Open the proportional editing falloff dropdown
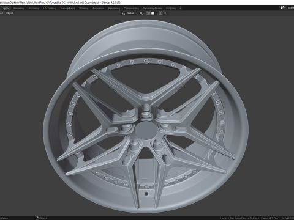Viewport: 294px width, 220px height. (167, 13)
